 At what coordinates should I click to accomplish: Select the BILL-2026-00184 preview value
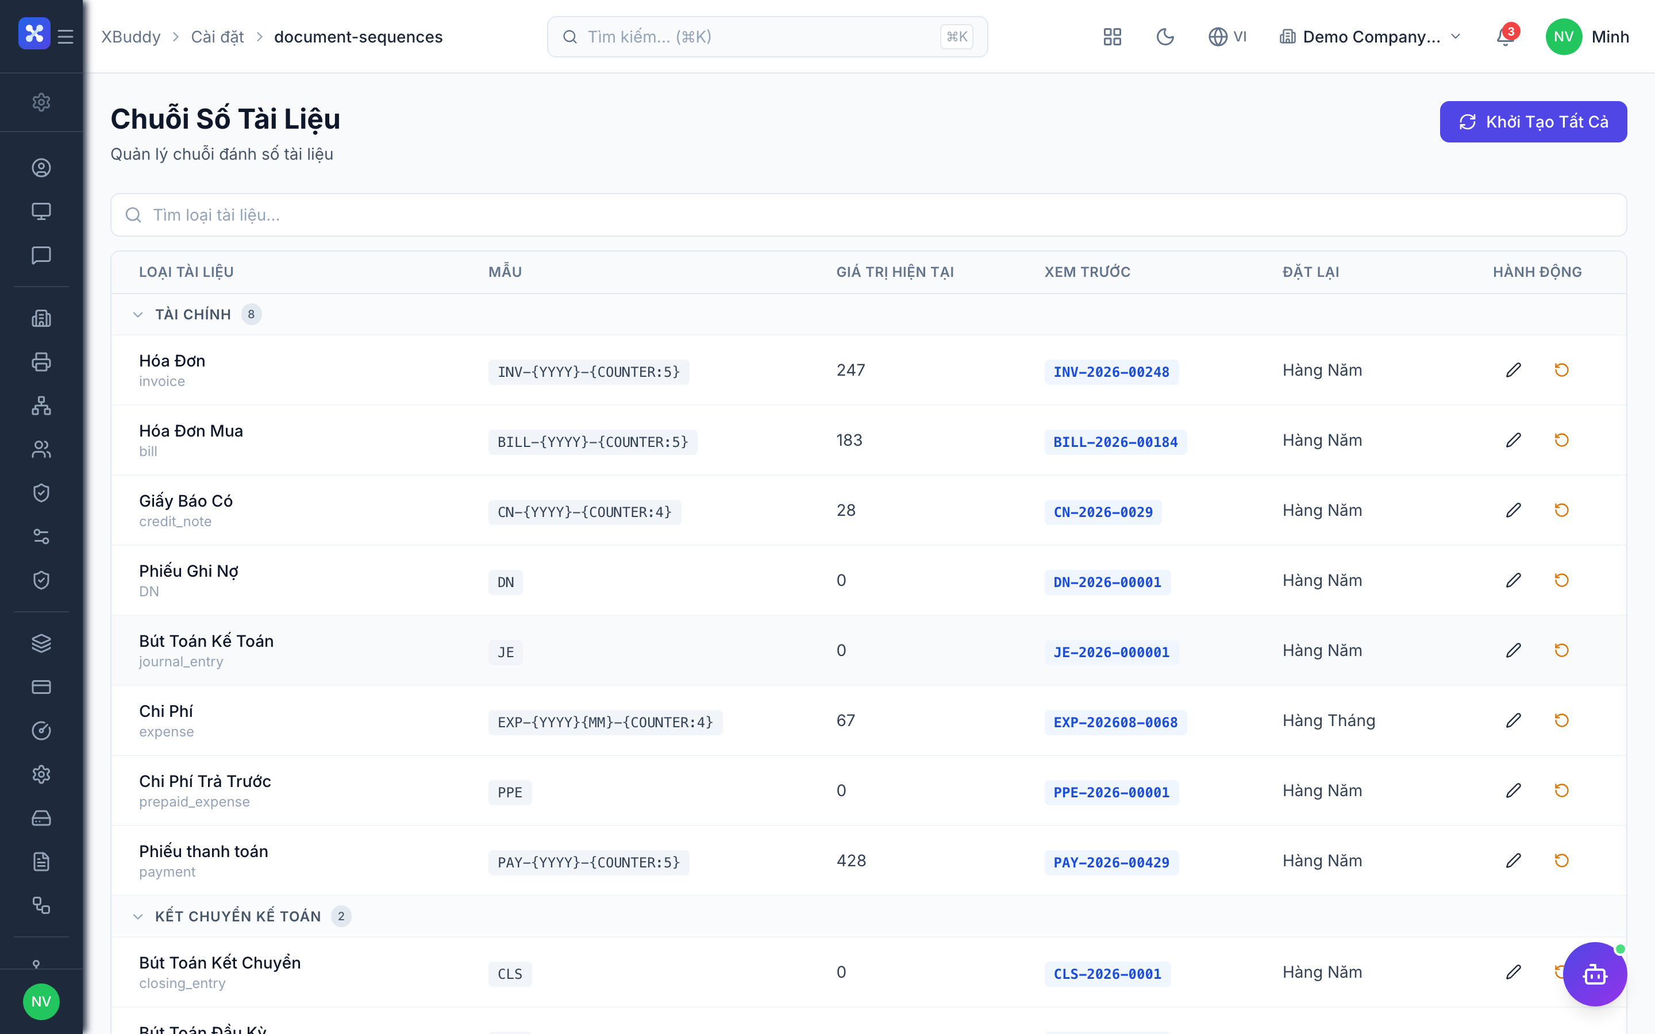[1115, 442]
